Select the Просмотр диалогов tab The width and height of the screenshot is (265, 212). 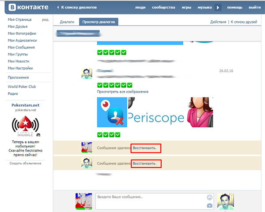coord(98,22)
